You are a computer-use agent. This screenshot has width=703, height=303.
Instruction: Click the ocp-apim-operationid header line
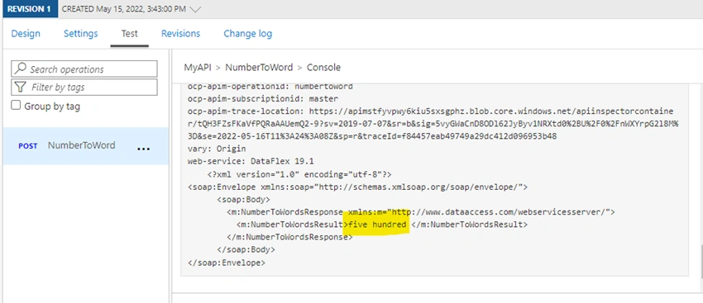(x=270, y=87)
